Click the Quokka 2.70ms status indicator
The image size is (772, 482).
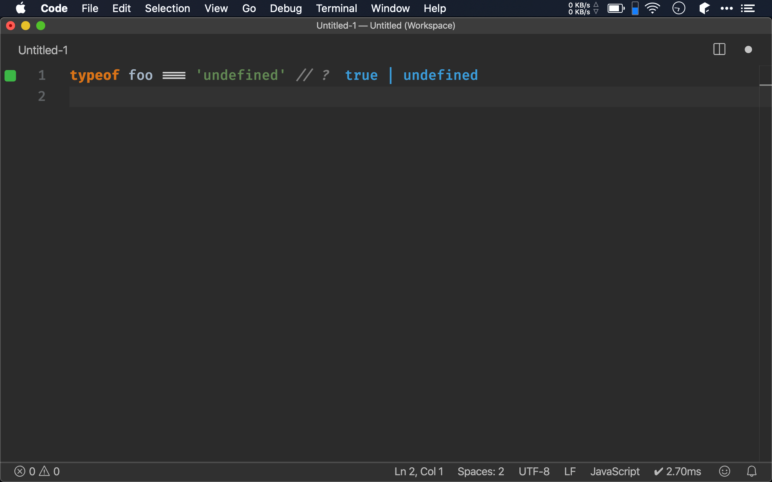[x=677, y=471]
